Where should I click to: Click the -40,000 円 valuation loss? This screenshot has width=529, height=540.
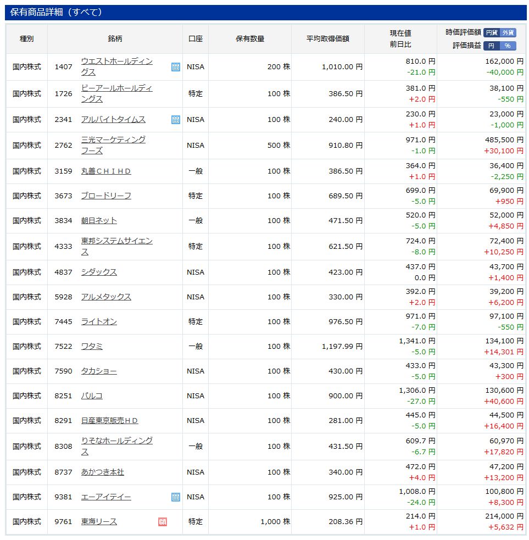tap(505, 73)
